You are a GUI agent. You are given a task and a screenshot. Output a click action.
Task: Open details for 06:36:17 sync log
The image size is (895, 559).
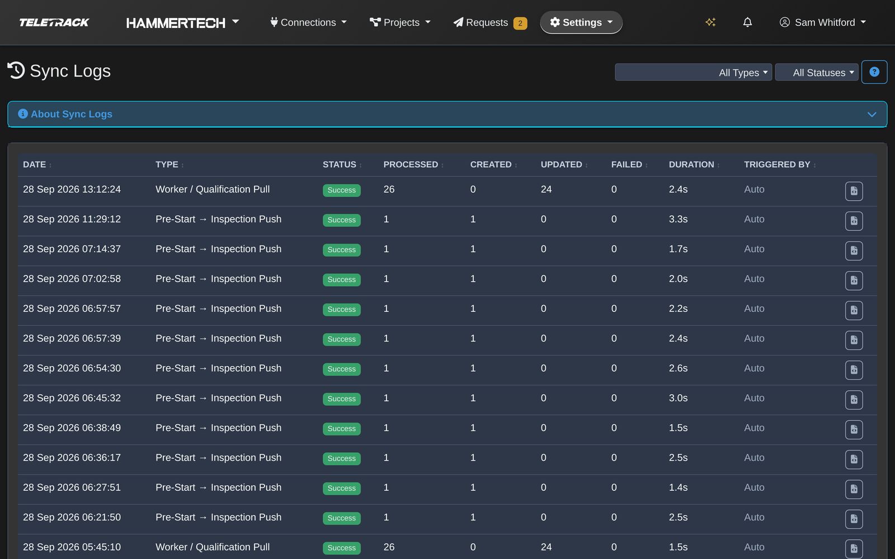click(x=854, y=459)
